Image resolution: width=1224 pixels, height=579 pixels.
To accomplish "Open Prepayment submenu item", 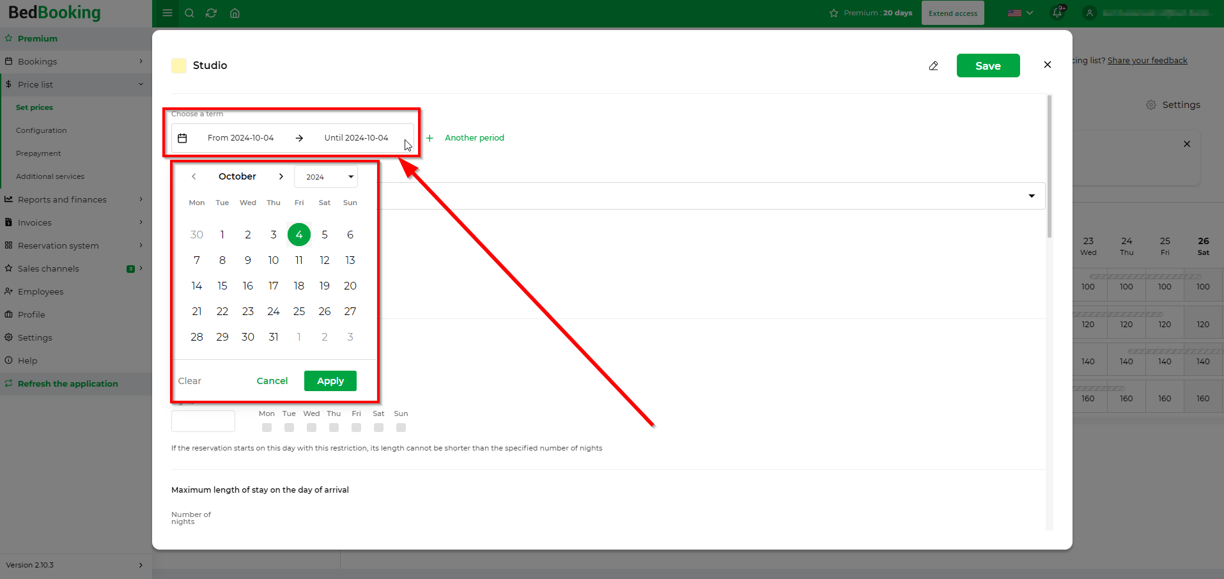I will [x=38, y=153].
